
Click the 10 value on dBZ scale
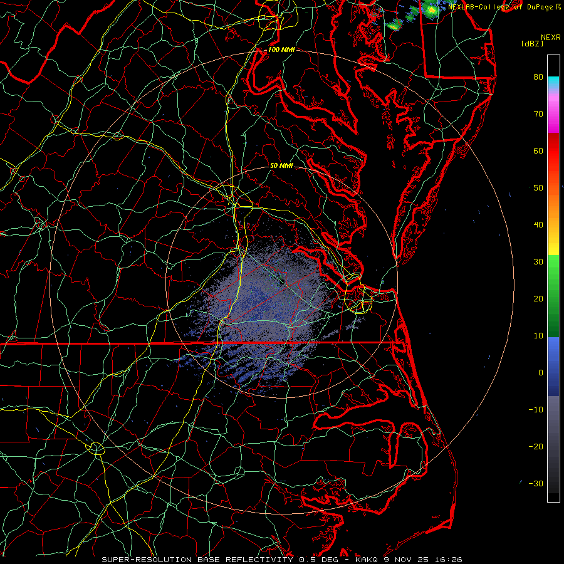click(538, 336)
